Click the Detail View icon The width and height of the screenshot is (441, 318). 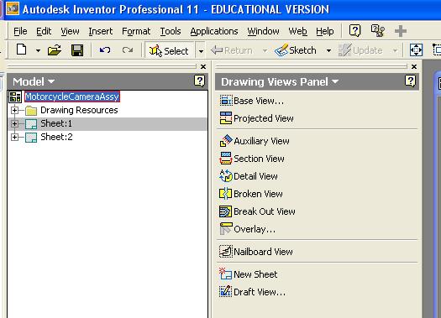coord(226,176)
